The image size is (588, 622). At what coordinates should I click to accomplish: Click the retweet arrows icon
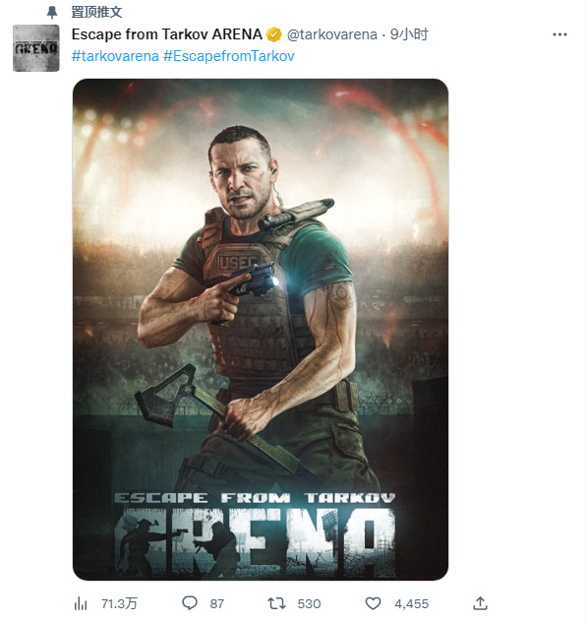coord(276,603)
